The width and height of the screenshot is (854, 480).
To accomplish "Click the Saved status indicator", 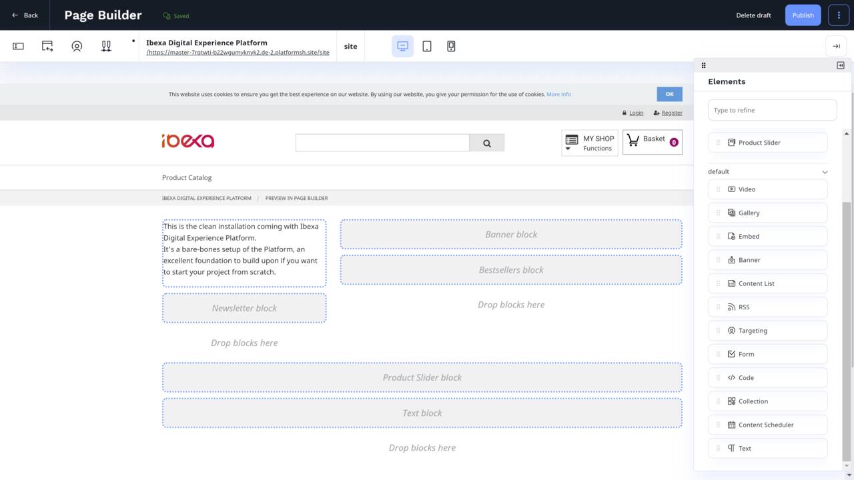I will point(176,15).
